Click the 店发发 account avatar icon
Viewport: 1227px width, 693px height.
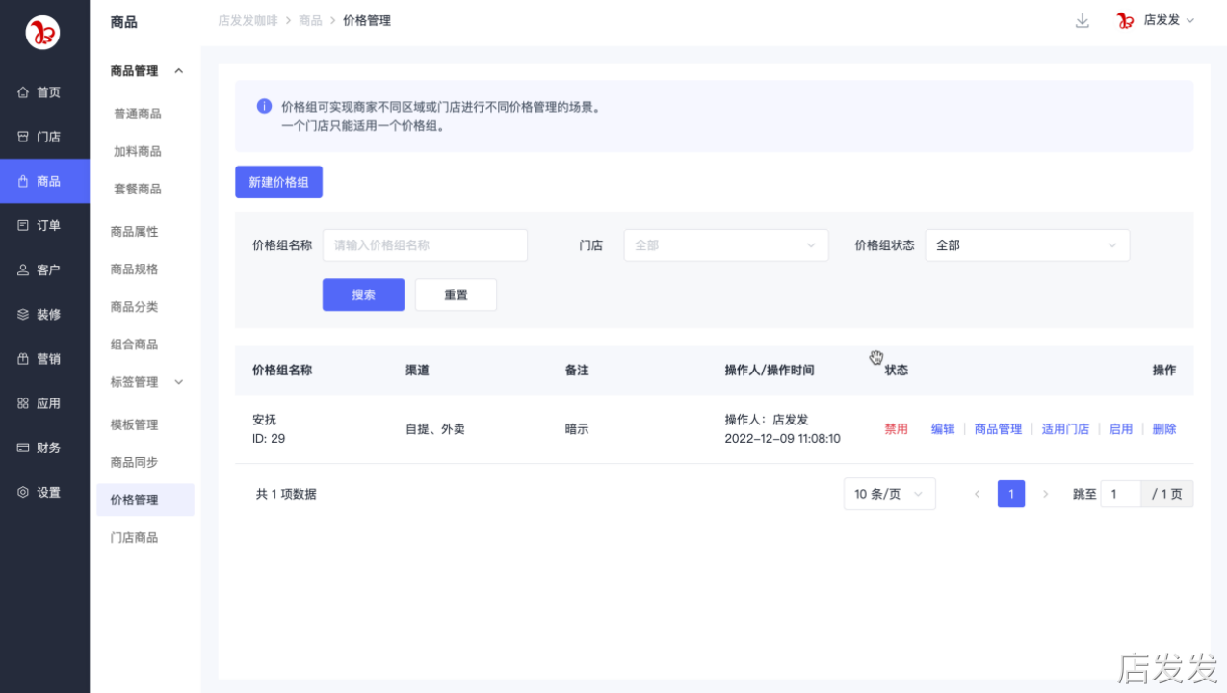(x=1125, y=20)
